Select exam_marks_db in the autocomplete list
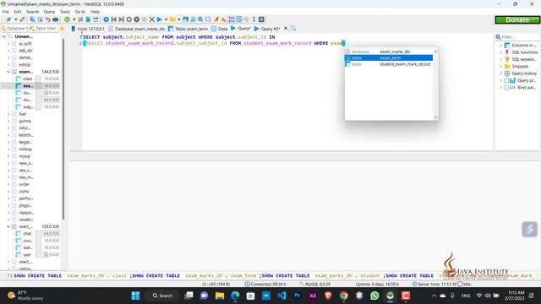The height and width of the screenshot is (304, 541). coord(389,52)
